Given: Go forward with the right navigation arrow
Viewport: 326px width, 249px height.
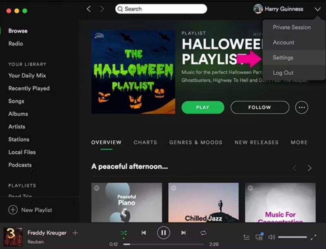Looking at the screenshot, I should pos(101,9).
